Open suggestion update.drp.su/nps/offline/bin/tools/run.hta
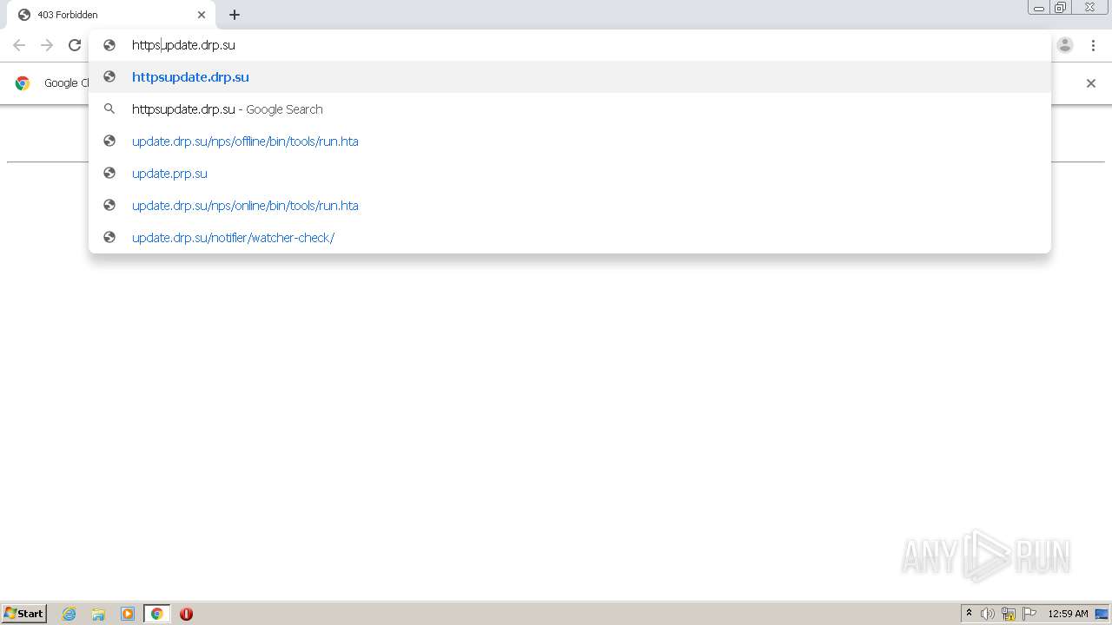Image resolution: width=1112 pixels, height=625 pixels. tap(570, 141)
